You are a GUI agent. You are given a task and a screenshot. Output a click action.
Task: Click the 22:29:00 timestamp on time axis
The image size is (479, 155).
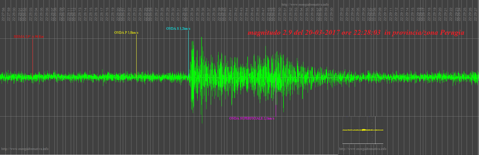332,14
